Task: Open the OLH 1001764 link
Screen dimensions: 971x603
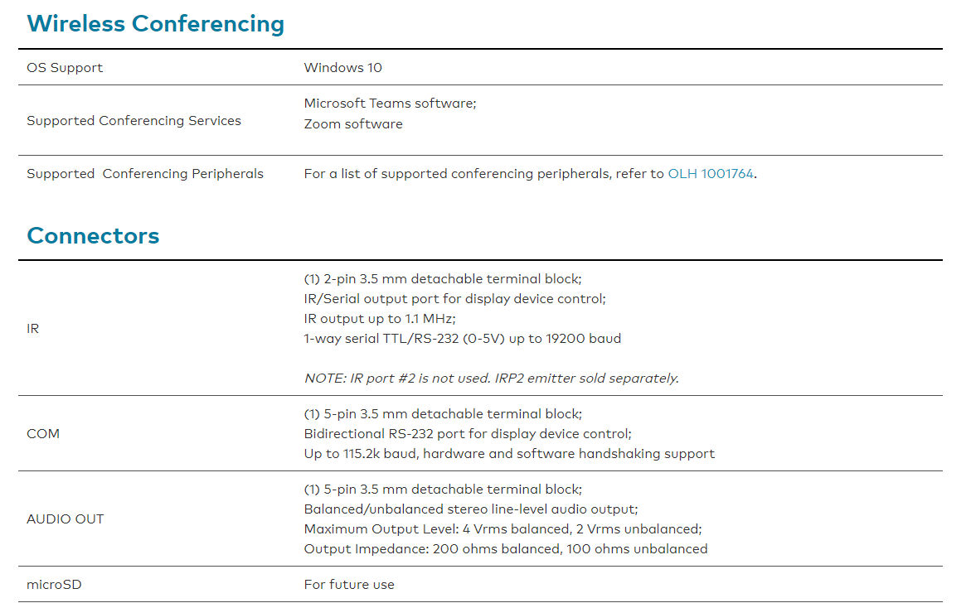Action: [711, 174]
